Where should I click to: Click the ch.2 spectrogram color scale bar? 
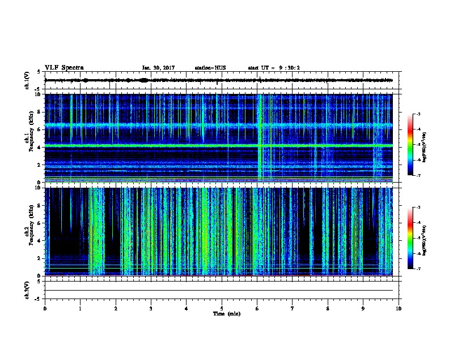click(x=410, y=238)
